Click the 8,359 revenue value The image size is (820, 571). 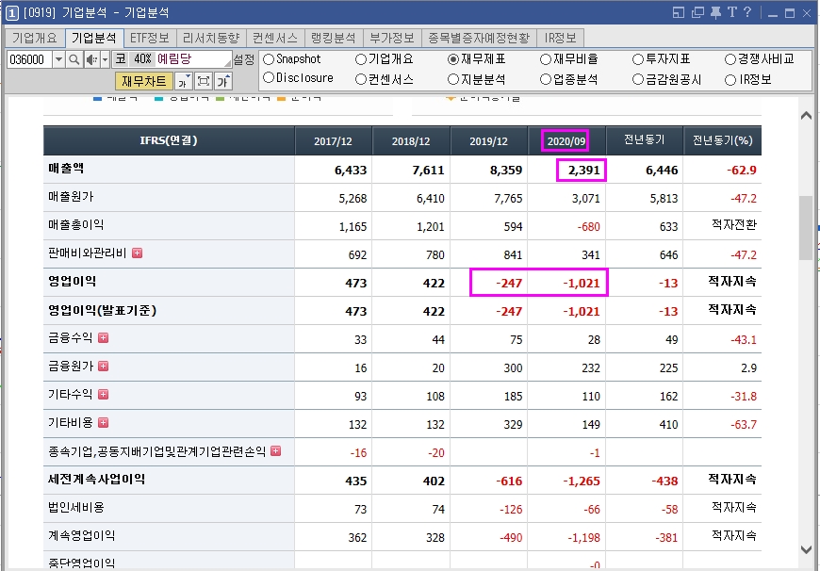coord(506,171)
